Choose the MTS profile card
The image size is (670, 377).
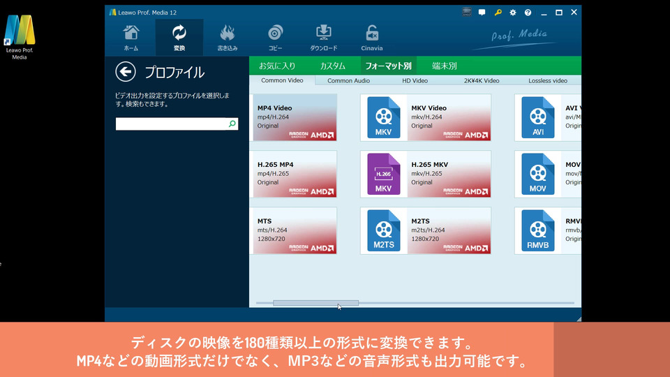click(295, 230)
